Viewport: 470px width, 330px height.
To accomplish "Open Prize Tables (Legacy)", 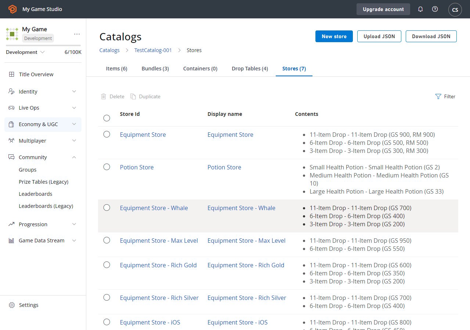I will (44, 182).
